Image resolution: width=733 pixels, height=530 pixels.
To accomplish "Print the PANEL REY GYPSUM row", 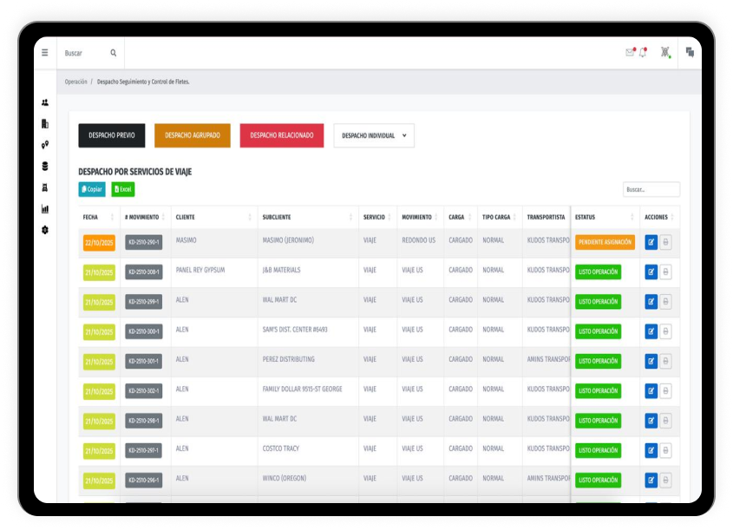I will click(x=665, y=272).
